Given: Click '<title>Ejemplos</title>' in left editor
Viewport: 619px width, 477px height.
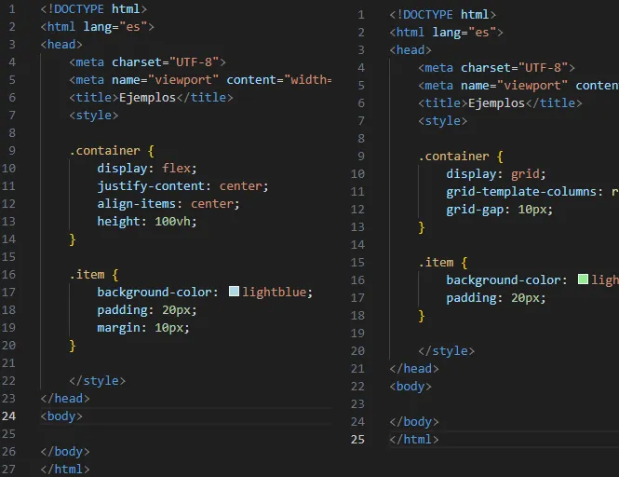Looking at the screenshot, I should coord(151,98).
